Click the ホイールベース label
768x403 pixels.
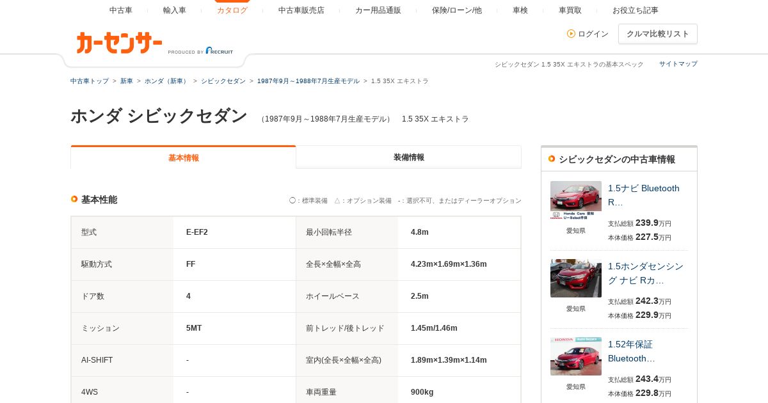point(333,296)
